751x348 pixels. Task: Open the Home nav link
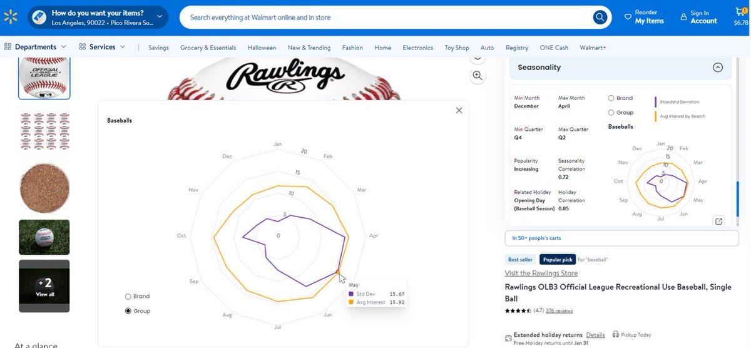383,48
